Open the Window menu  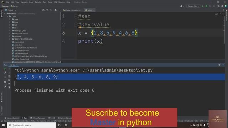pyautogui.click(x=62, y=2)
